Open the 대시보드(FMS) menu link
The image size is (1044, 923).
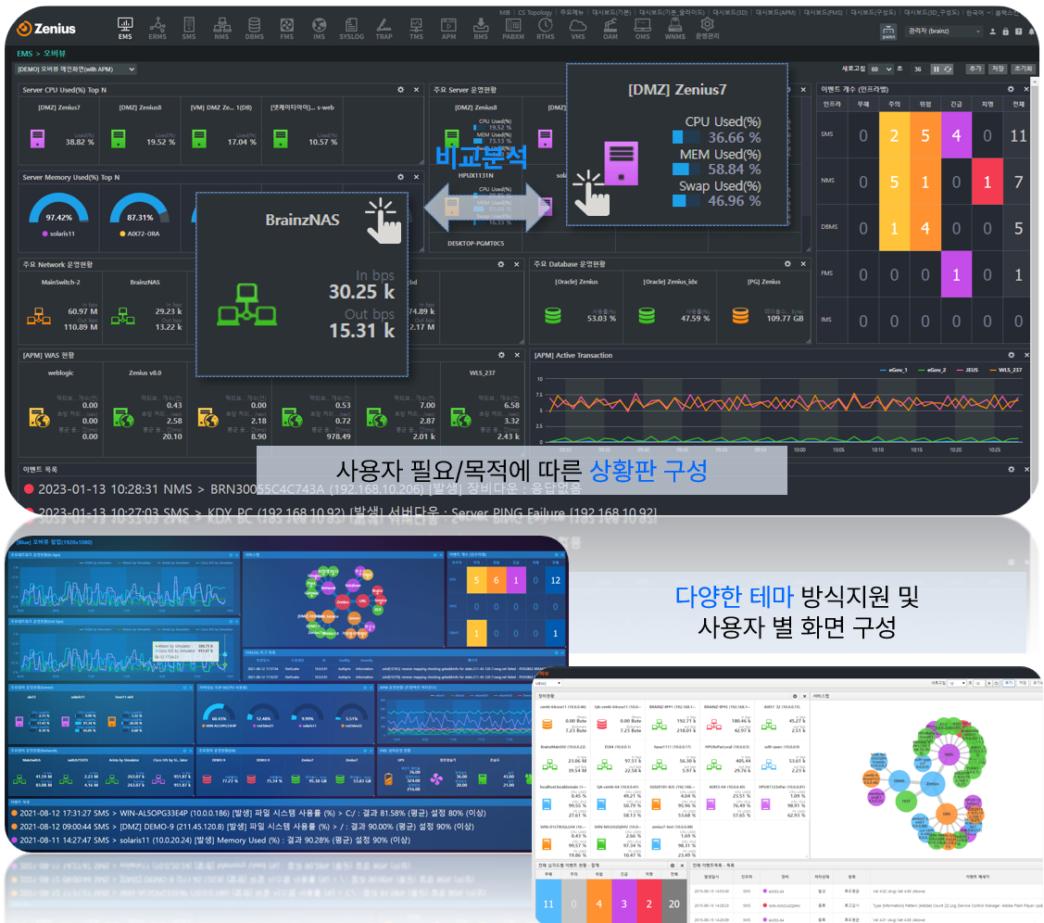pos(823,12)
